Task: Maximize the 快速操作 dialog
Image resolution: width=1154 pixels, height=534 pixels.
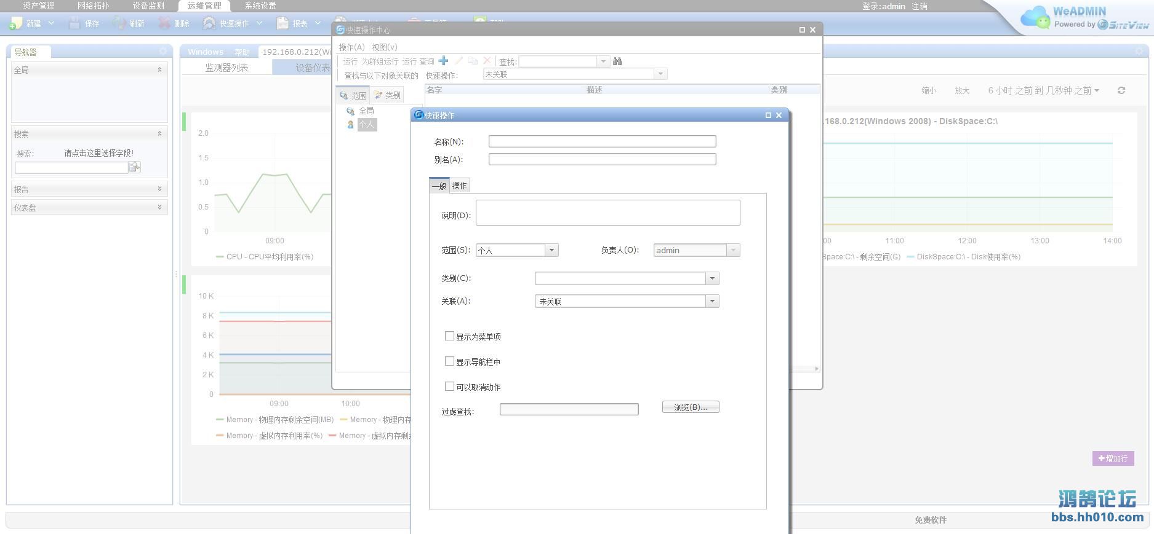Action: click(x=768, y=115)
